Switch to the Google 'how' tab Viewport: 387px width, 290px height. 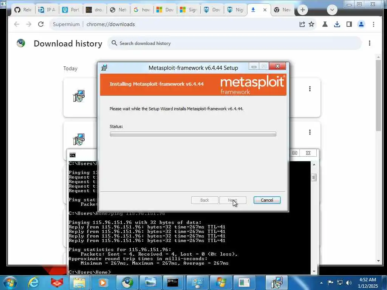coord(142,10)
